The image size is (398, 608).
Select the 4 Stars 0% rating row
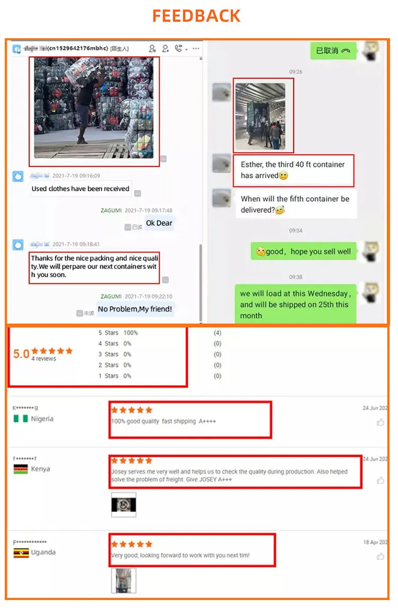[115, 344]
